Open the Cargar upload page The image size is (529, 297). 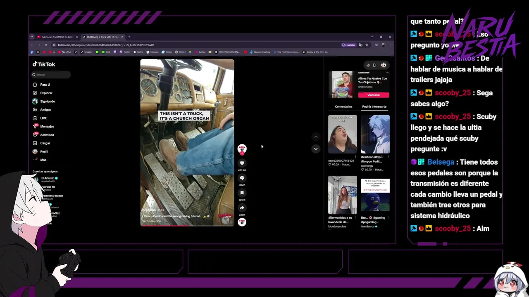point(41,143)
